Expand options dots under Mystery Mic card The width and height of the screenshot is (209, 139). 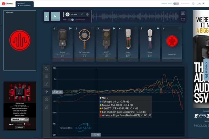(172, 60)
